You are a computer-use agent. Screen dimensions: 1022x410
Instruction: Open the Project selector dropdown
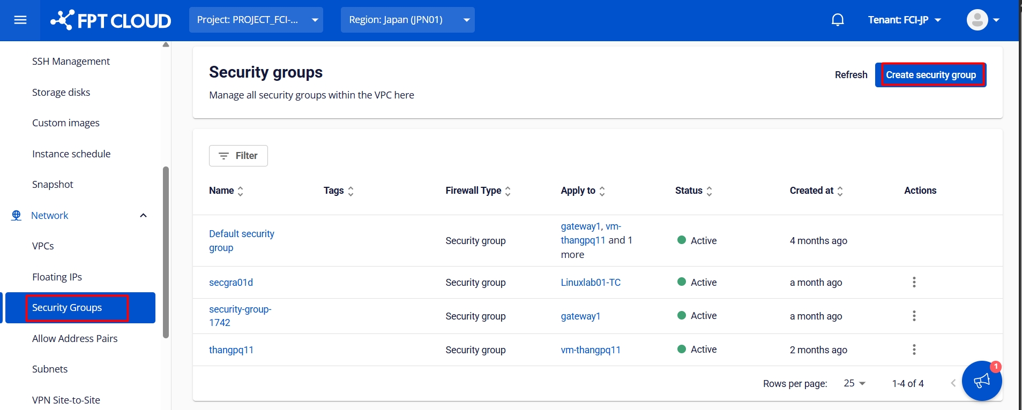point(256,20)
